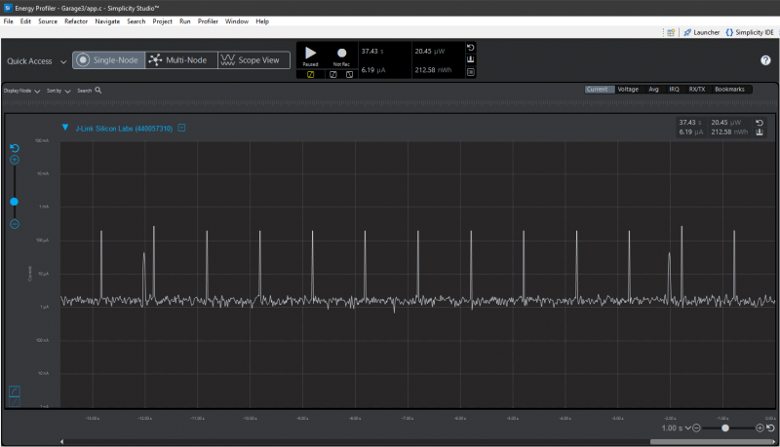This screenshot has width=780, height=447.
Task: Switch to Multi-Node view mode
Action: (x=180, y=60)
